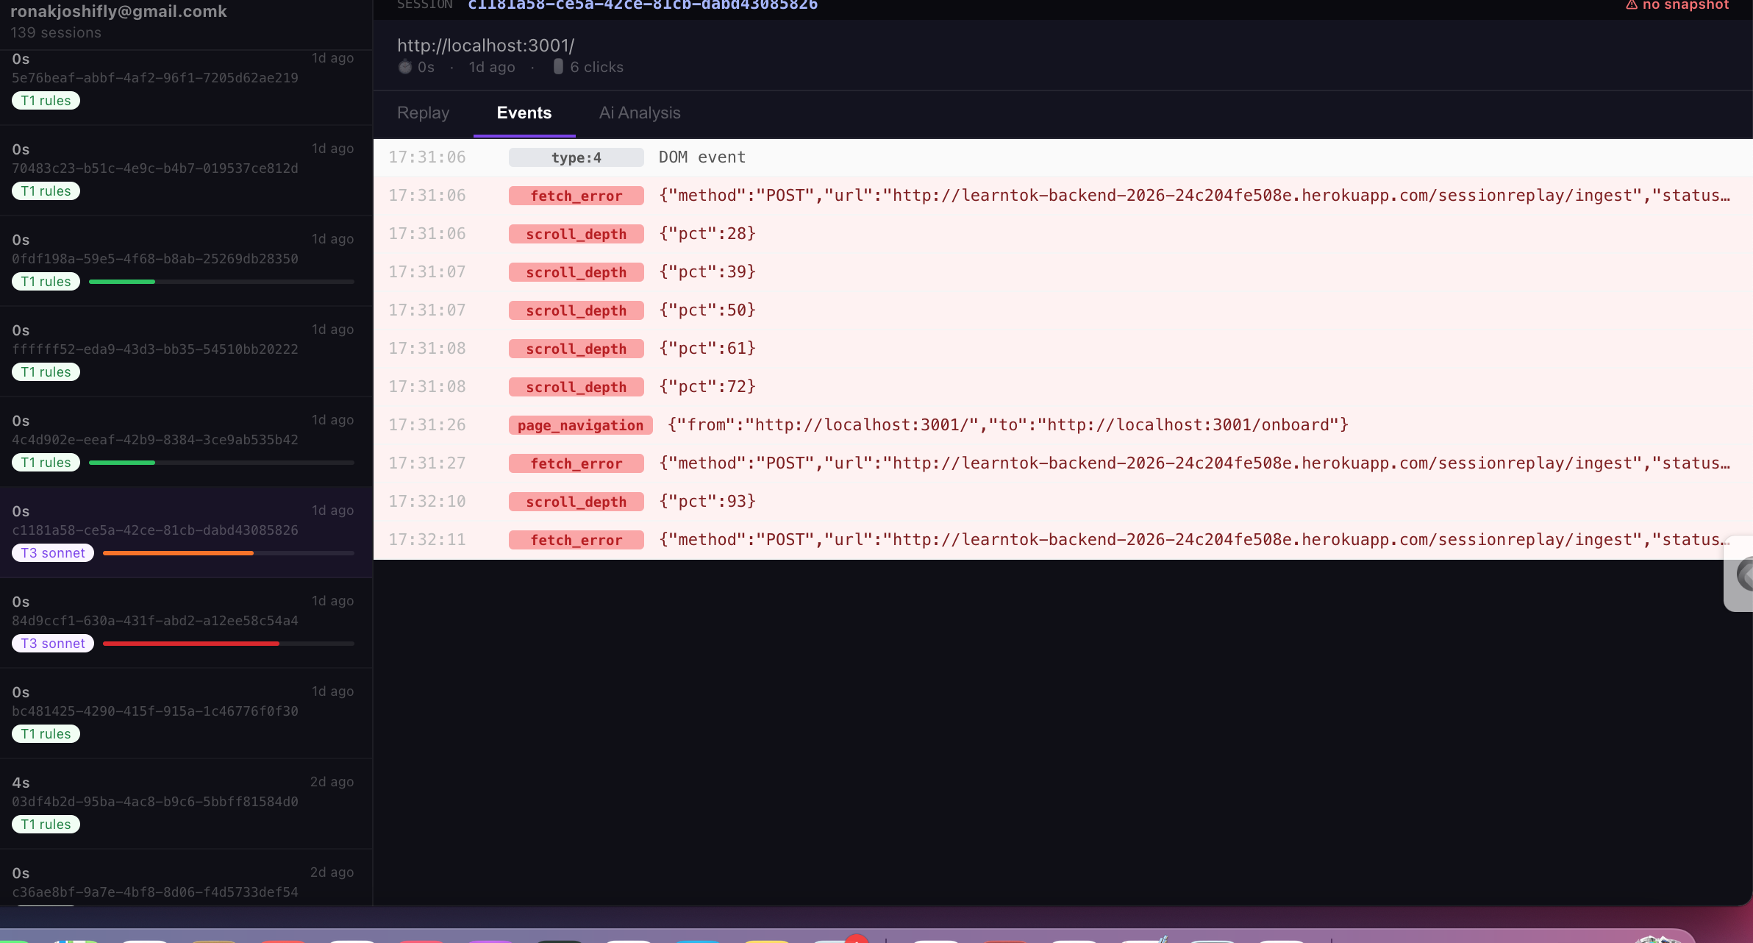Screen dimensions: 1753x943
Task: Switch to the Replay tab
Action: (x=423, y=113)
